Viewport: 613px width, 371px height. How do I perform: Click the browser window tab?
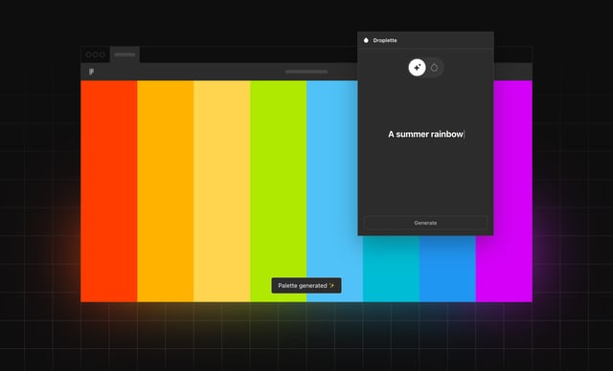(125, 55)
